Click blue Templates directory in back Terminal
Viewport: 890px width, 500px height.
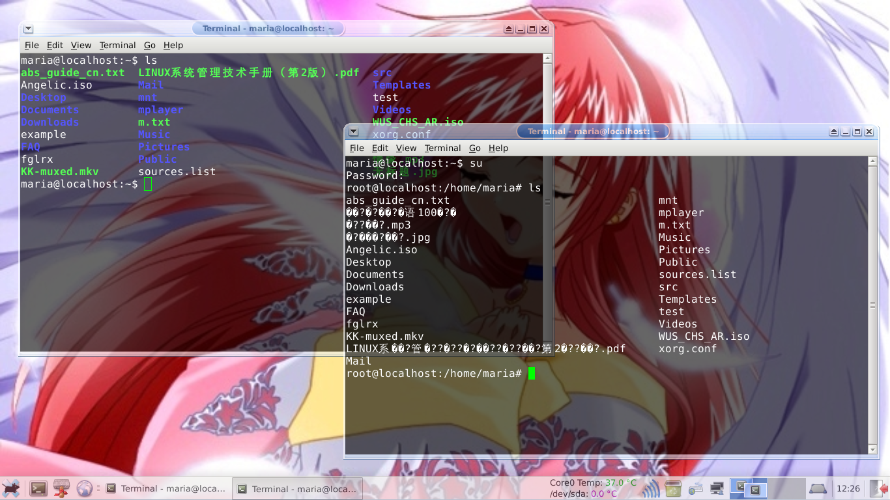click(401, 85)
